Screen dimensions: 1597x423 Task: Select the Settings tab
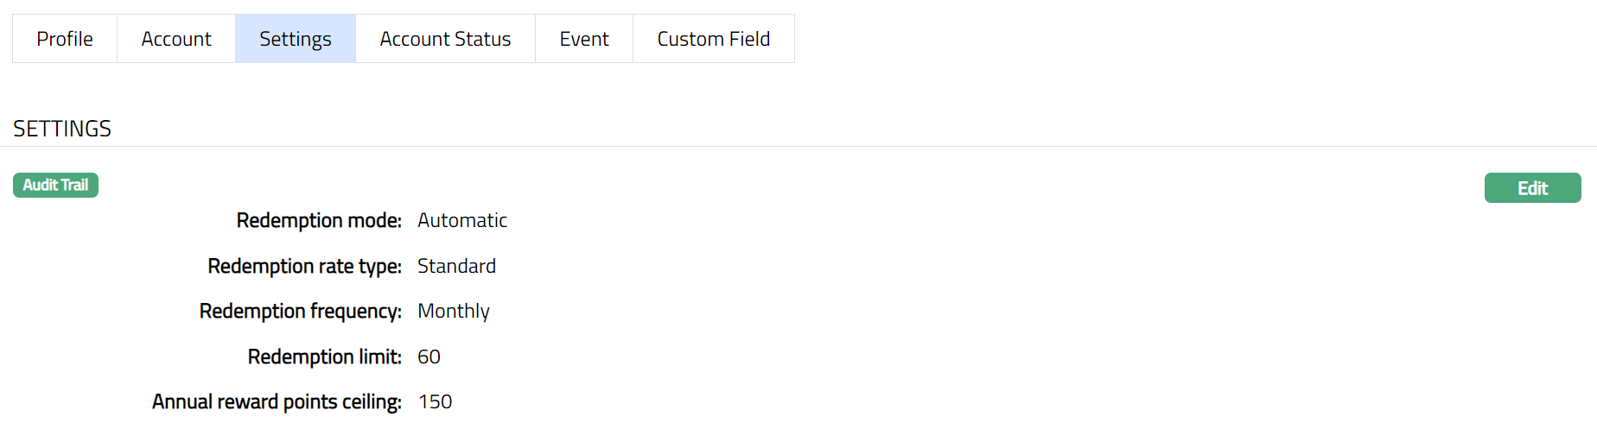coord(296,39)
